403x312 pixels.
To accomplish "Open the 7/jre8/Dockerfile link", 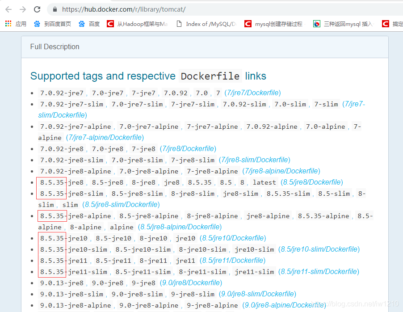I will (x=188, y=149).
